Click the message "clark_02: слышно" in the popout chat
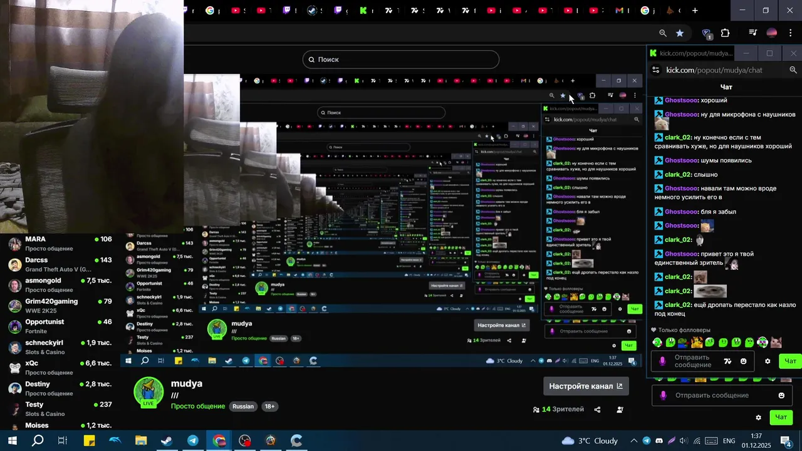Viewport: 802px width, 451px height. pos(686,175)
